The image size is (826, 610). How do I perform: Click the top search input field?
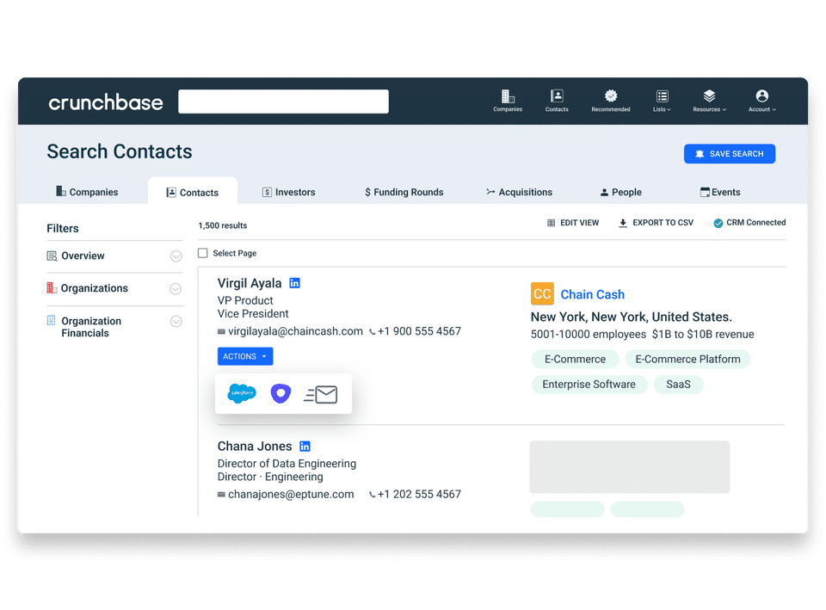click(283, 102)
